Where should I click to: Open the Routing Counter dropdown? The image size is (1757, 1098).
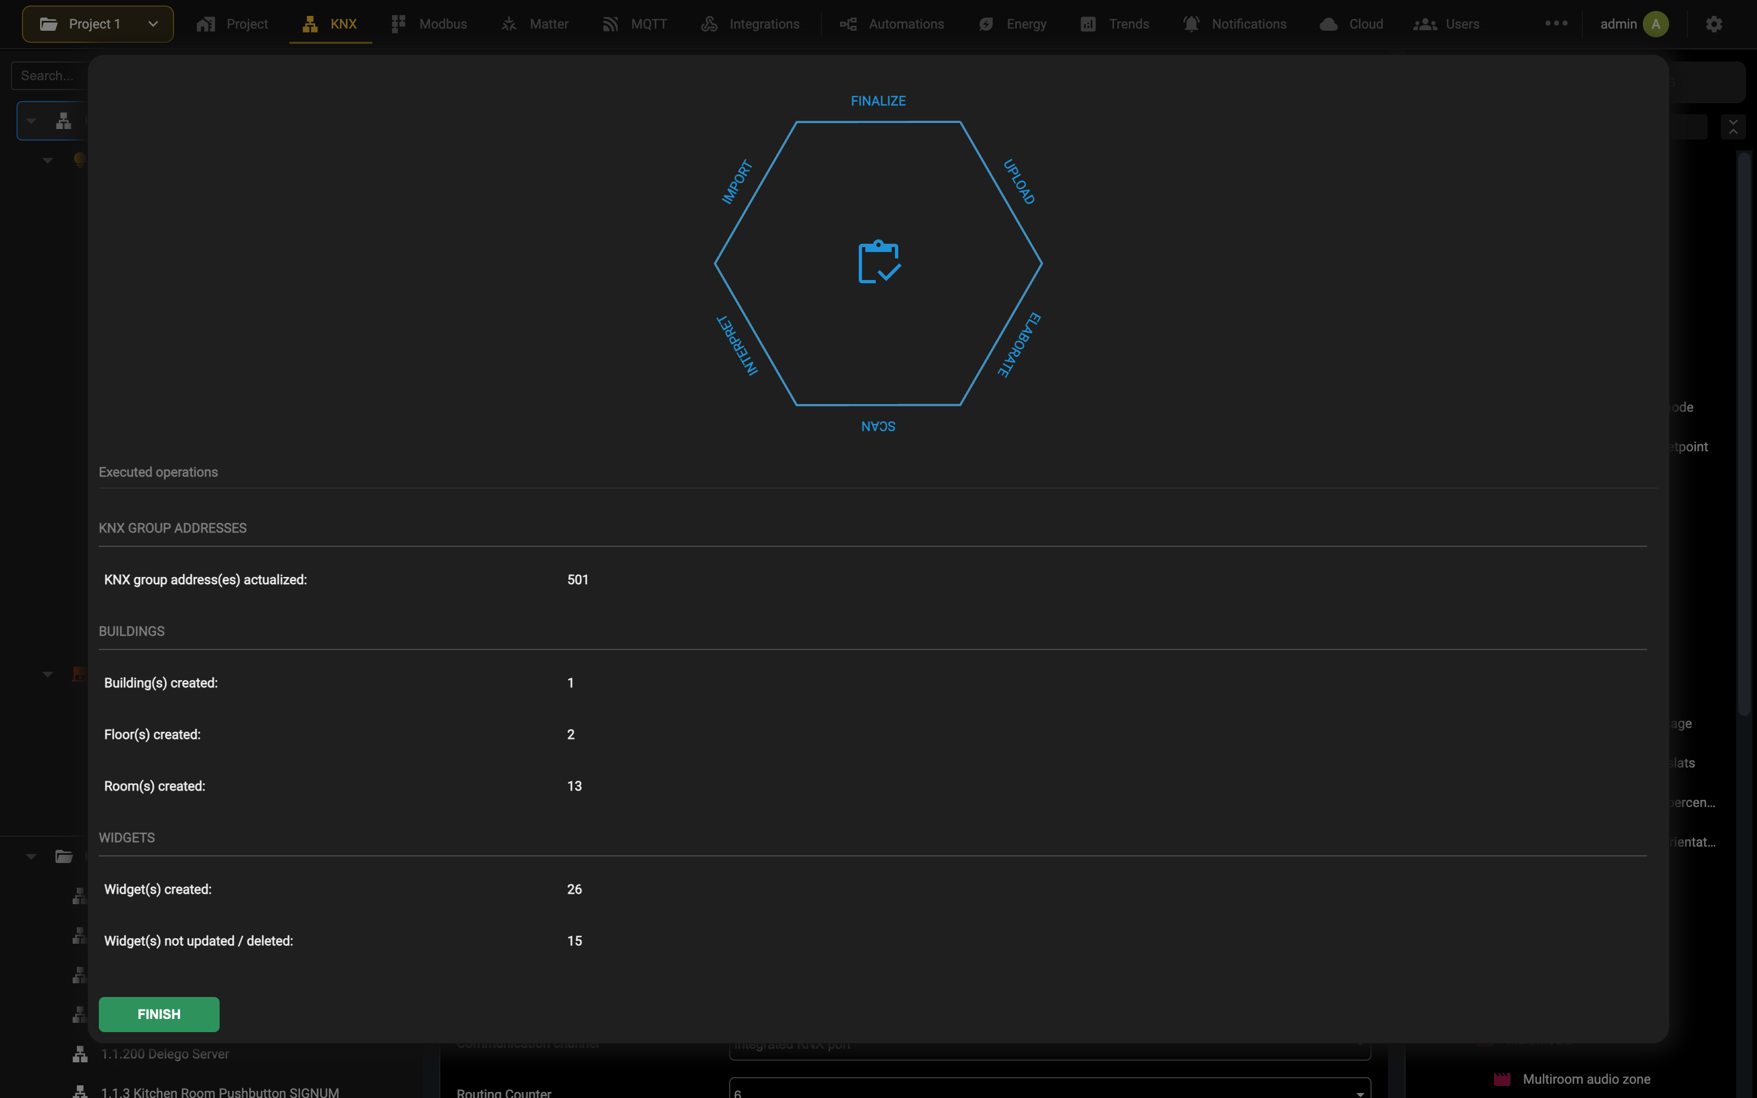tap(1050, 1087)
